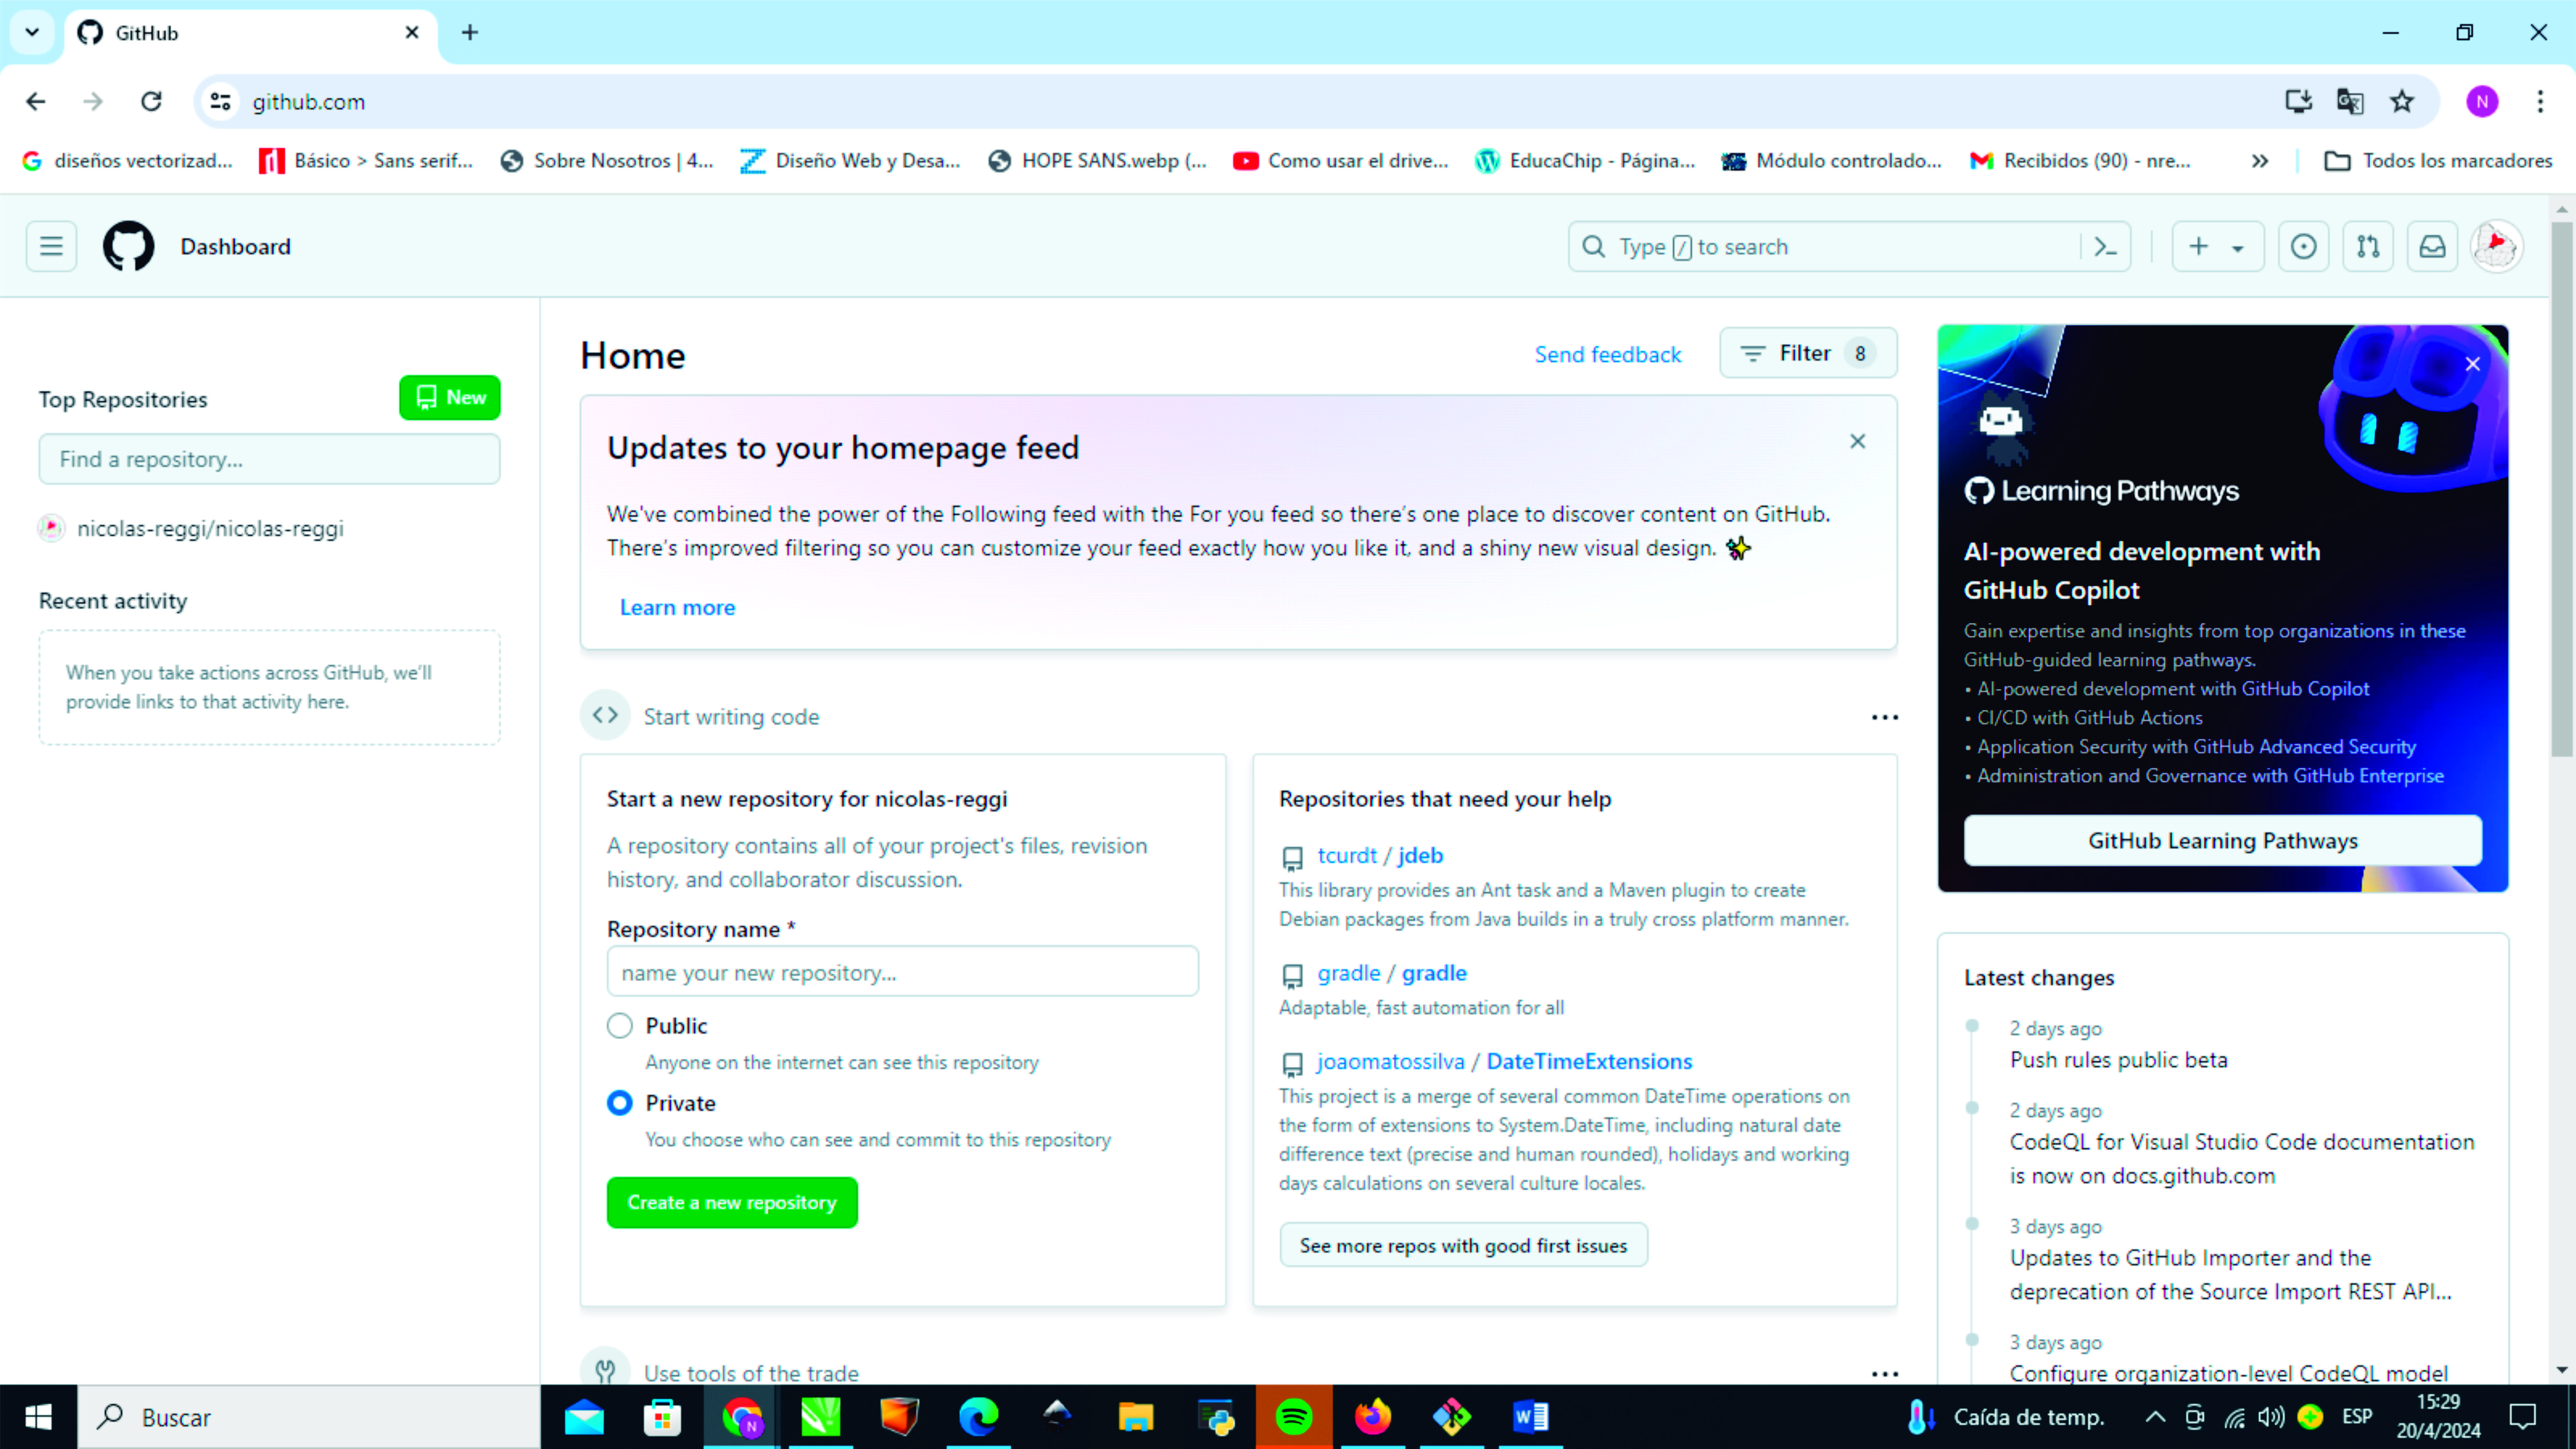
Task: Click the GitHub Octocat logo
Action: point(129,246)
